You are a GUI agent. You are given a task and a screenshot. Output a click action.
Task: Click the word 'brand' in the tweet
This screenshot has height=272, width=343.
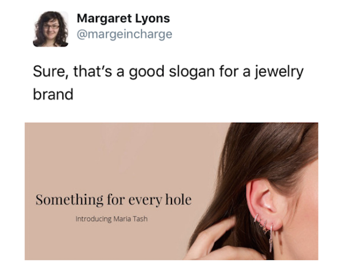53,94
